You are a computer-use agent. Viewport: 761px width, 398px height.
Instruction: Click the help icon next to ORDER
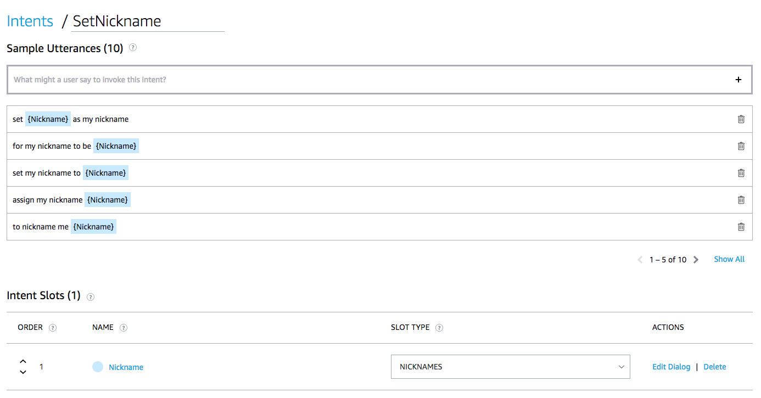click(53, 328)
